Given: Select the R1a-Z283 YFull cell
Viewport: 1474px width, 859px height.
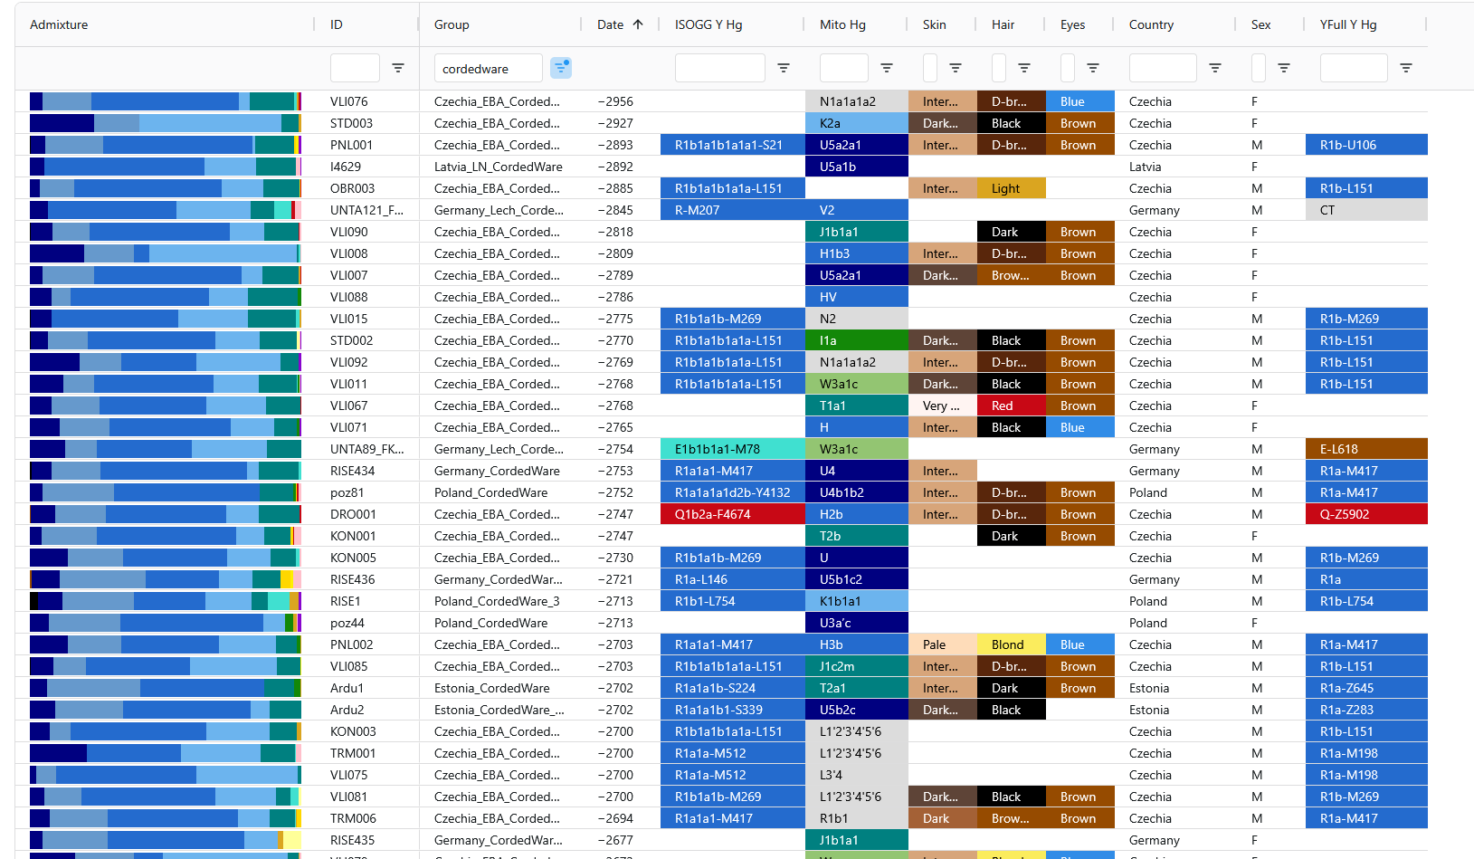Looking at the screenshot, I should [1366, 710].
